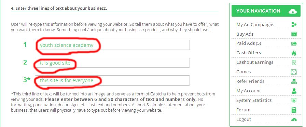Click the Games dice icon
The width and height of the screenshot is (306, 127).
294,72
